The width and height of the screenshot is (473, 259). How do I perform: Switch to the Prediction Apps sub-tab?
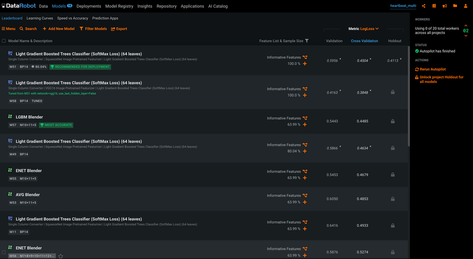click(105, 18)
